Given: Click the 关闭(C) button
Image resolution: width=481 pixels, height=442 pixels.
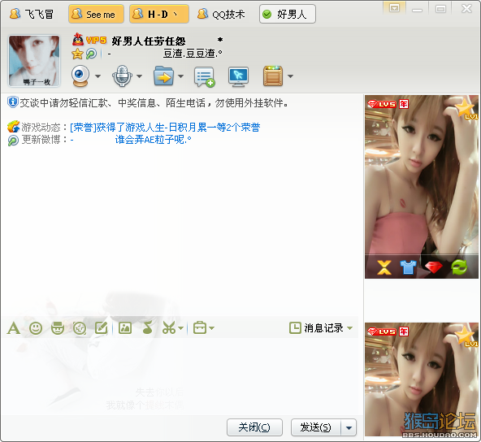Looking at the screenshot, I should (x=254, y=427).
